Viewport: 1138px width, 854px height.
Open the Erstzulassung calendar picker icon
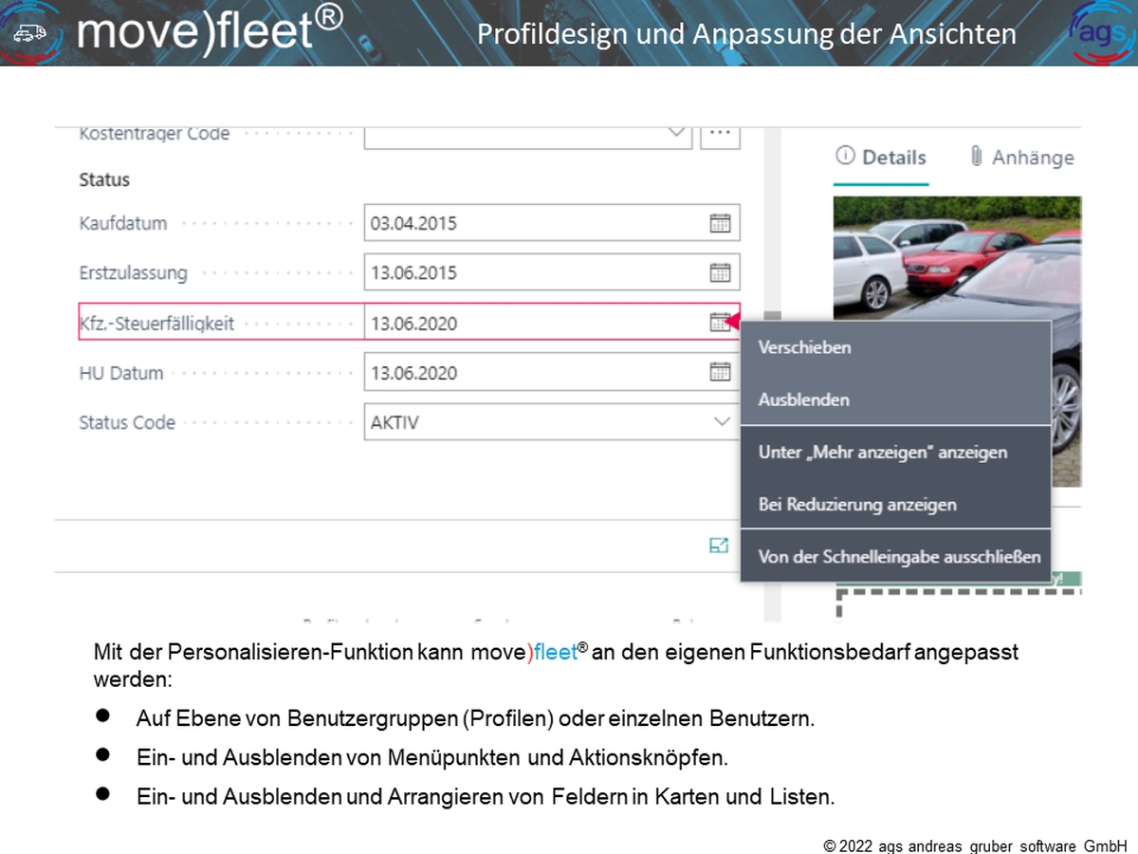pos(721,272)
